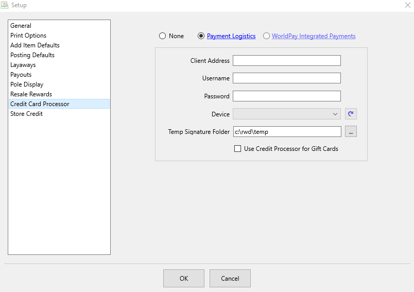The image size is (414, 292).
Task: Click the Client Address text field
Action: click(x=287, y=60)
